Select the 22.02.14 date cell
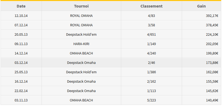This screenshot has width=222, height=106. pos(21,91)
